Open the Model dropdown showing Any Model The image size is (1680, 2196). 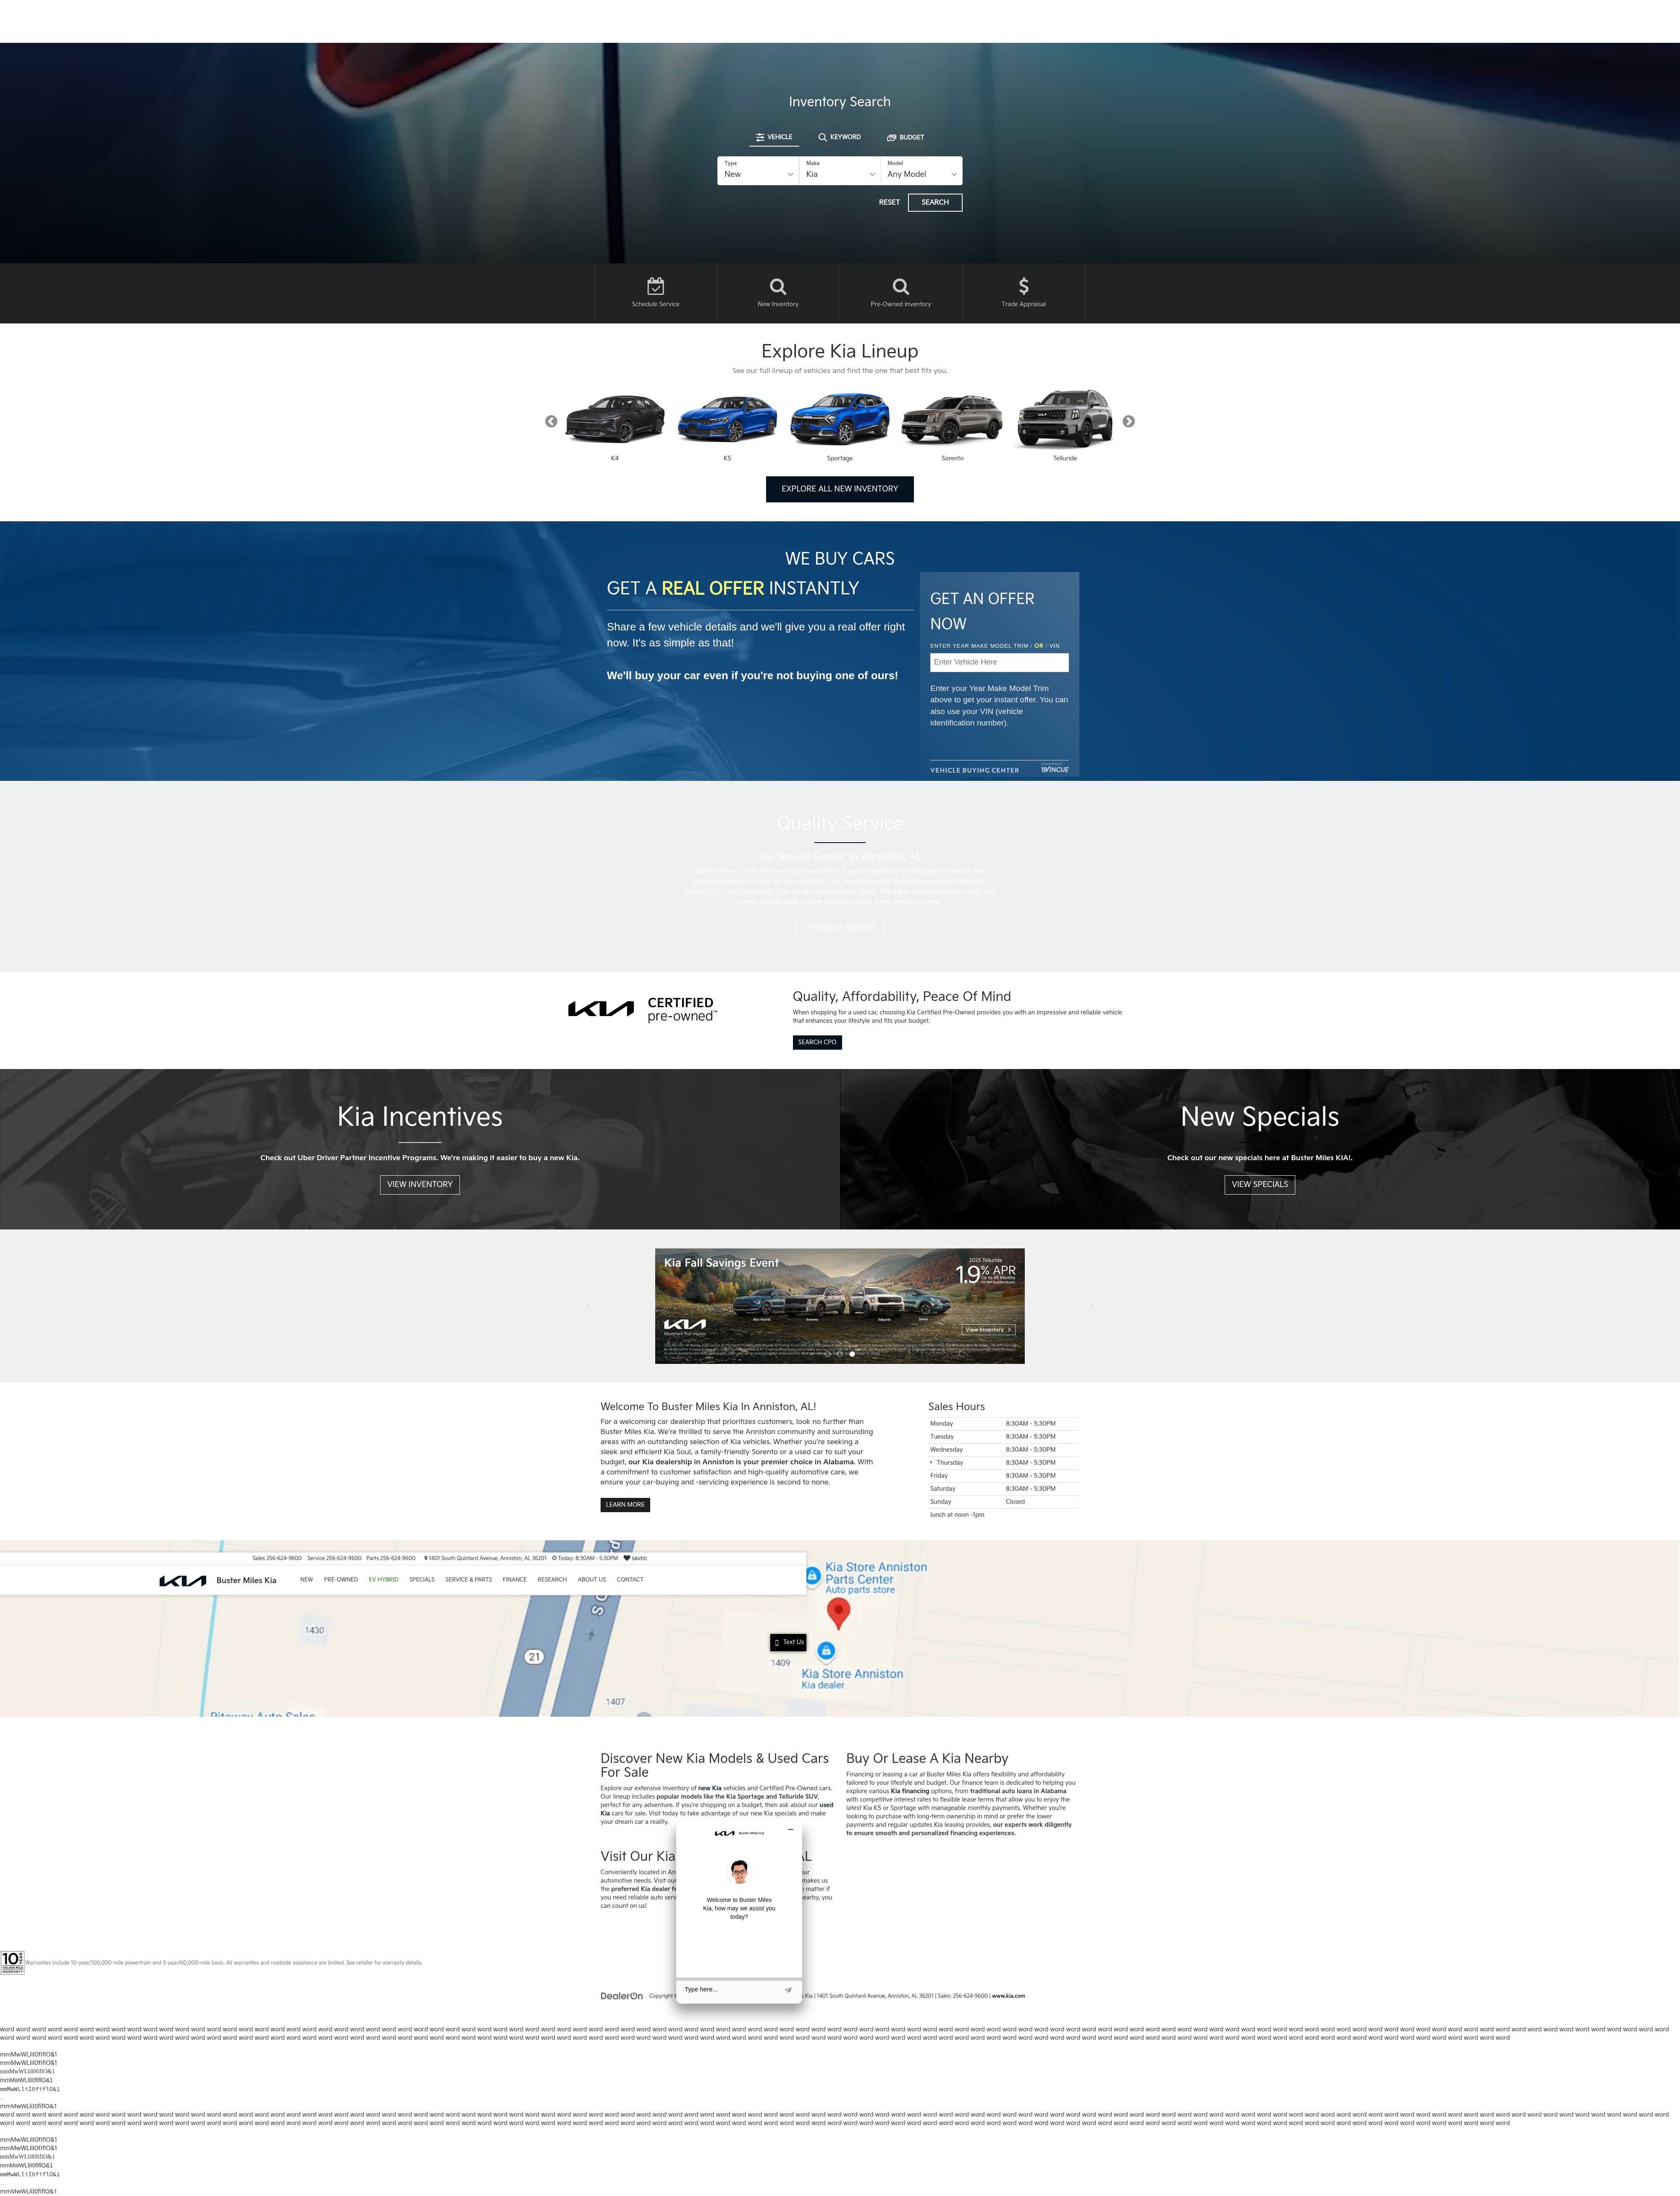(921, 170)
